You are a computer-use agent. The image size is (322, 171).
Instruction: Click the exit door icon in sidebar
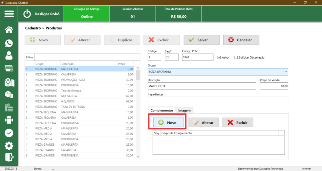click(x=9, y=157)
